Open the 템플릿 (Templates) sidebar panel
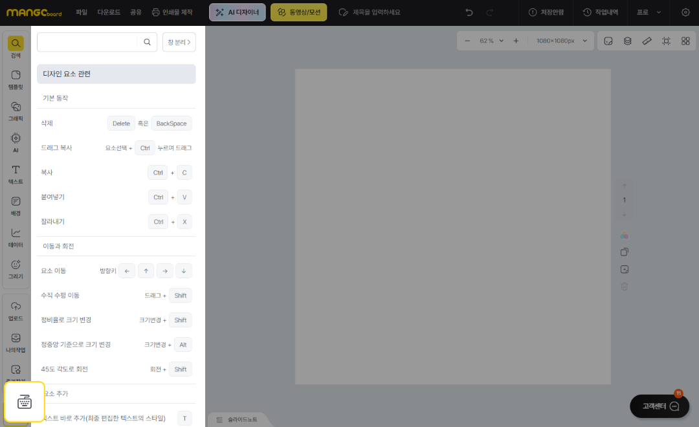This screenshot has height=427, width=699. 16,79
